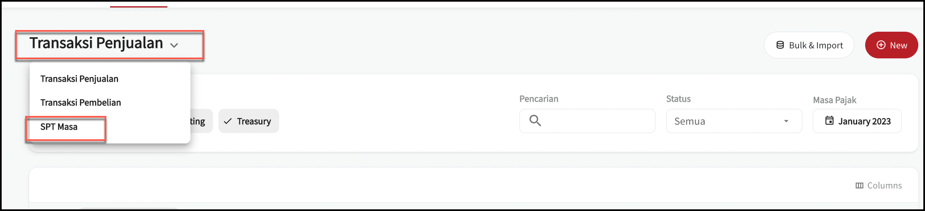Viewport: 925px width, 211px height.
Task: Choose SPT Masa in the menu
Action: tap(59, 127)
